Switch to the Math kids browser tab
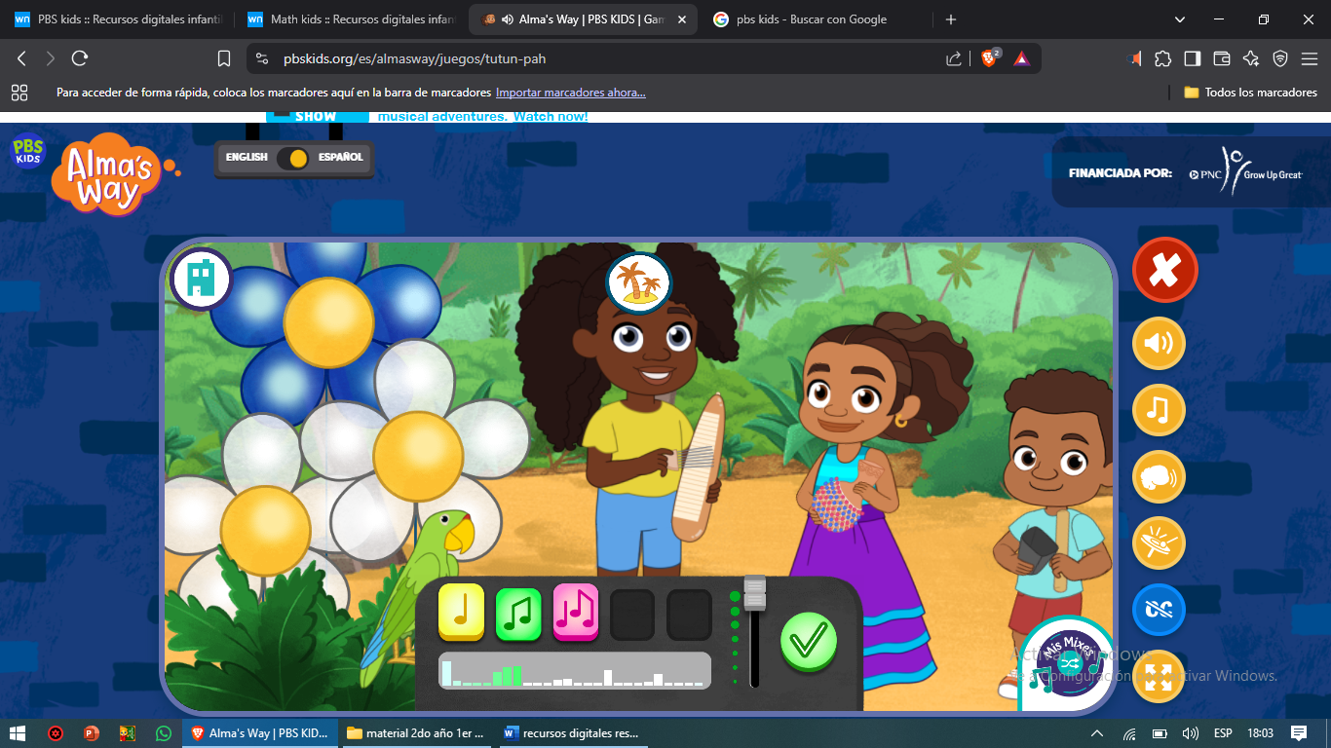This screenshot has height=748, width=1331. click(349, 19)
